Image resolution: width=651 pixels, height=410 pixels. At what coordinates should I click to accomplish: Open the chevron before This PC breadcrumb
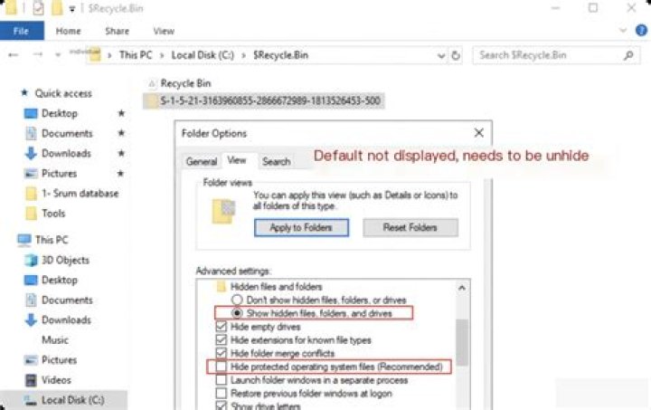[109, 55]
